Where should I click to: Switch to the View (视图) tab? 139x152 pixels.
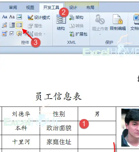30,8
